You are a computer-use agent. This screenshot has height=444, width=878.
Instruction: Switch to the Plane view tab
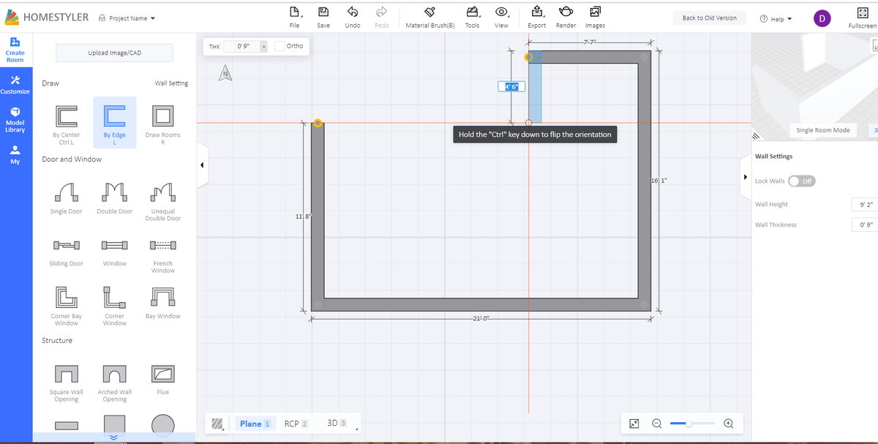coord(255,424)
